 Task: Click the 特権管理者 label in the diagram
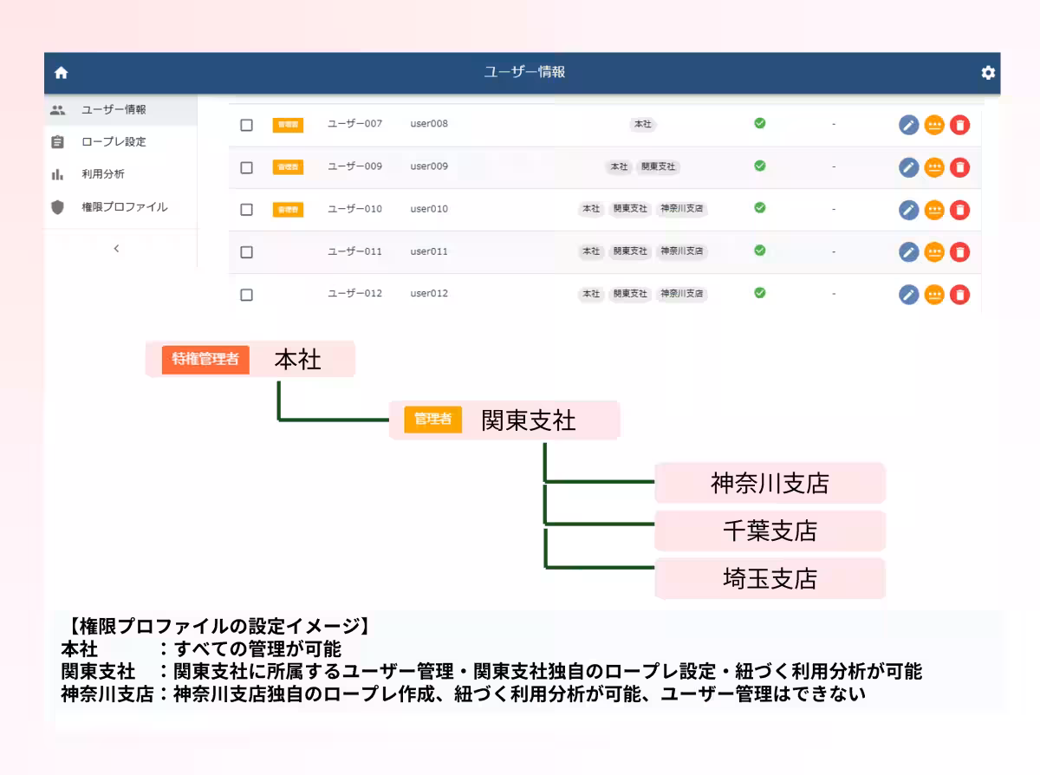(205, 359)
